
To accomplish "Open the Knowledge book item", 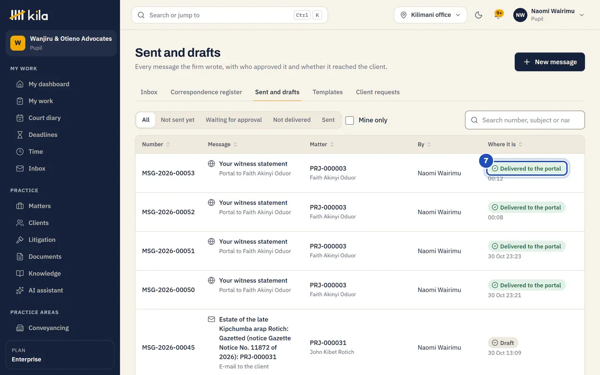I will click(60, 274).
